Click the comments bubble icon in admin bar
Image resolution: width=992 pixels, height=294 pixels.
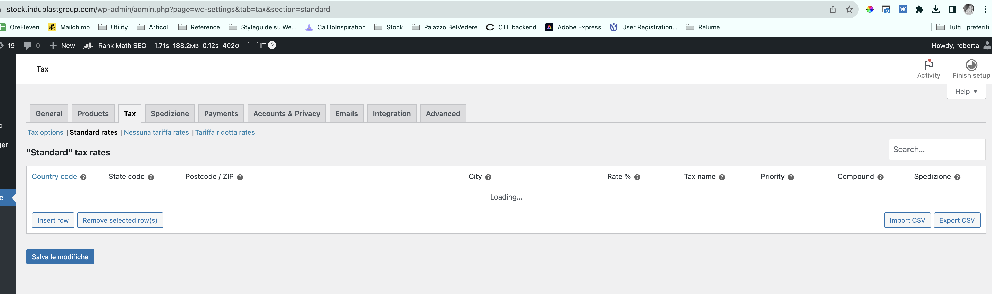tap(27, 45)
